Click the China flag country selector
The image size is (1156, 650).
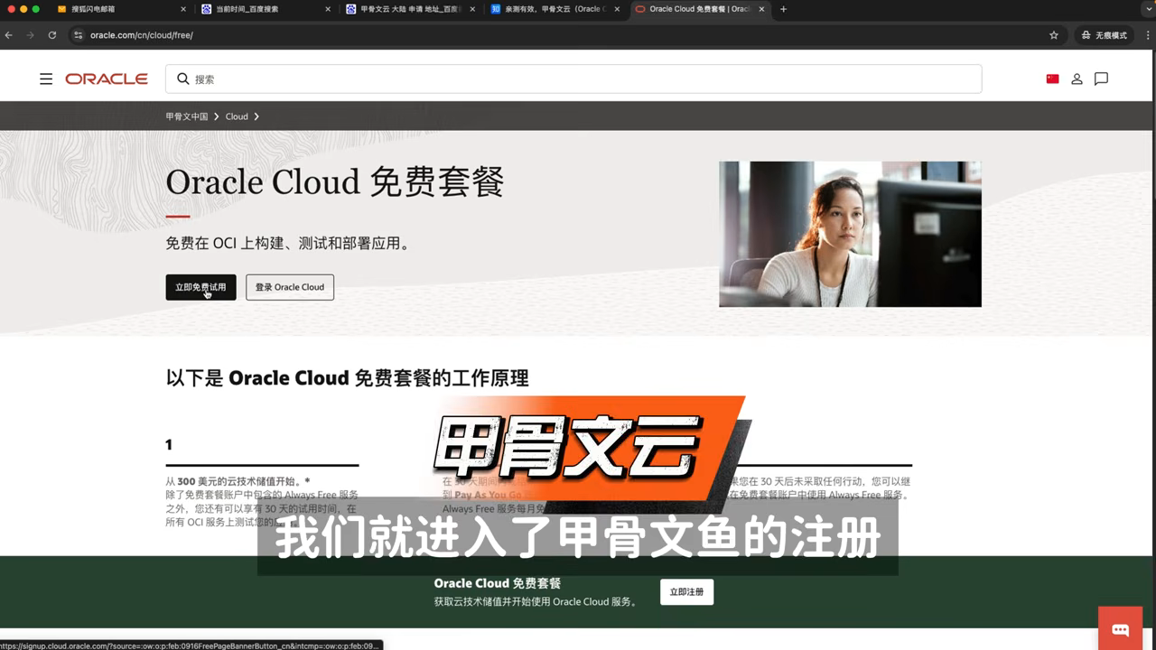point(1052,79)
